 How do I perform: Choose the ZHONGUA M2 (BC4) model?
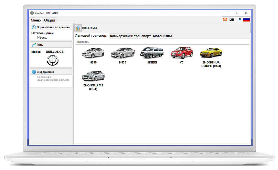pyautogui.click(x=93, y=80)
